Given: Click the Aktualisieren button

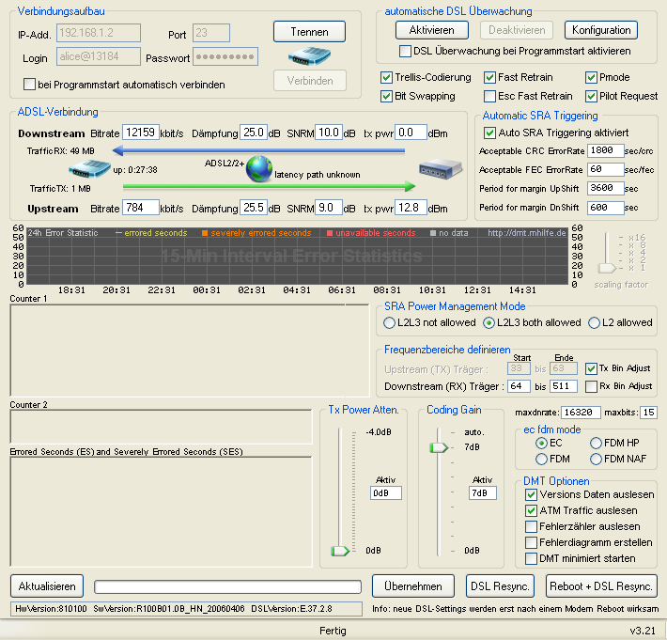Looking at the screenshot, I should 47,585.
